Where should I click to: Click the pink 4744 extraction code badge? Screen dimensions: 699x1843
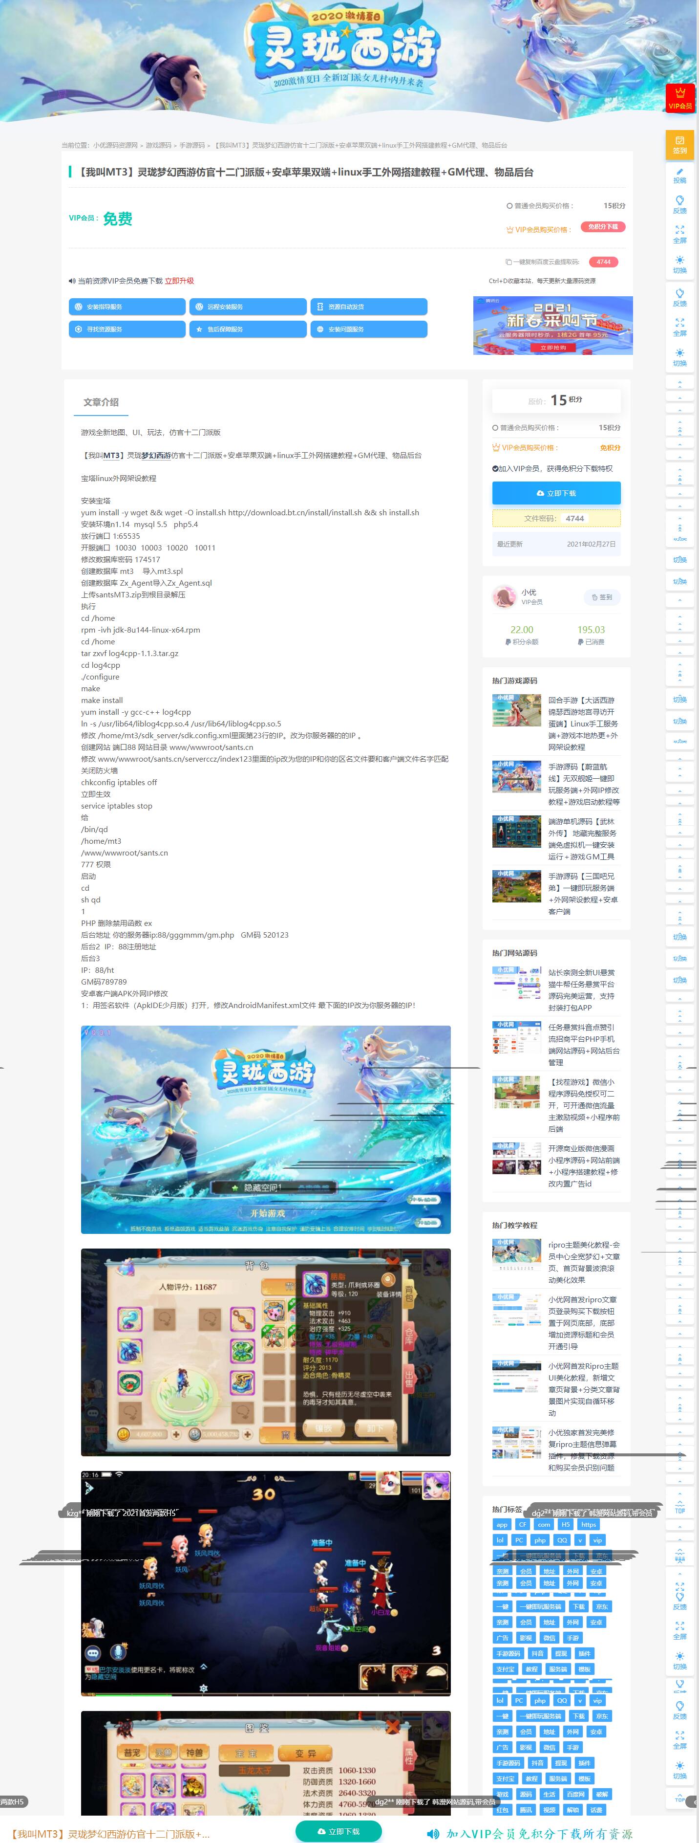[604, 262]
